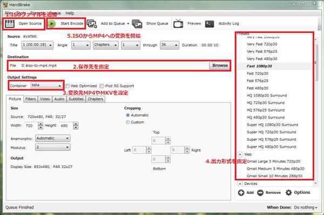
Task: Select the Automatic cropping radio button
Action: click(127, 115)
